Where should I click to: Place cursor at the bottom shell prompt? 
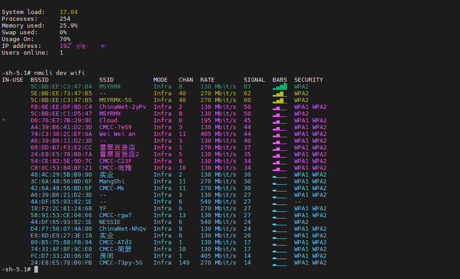tap(36, 270)
